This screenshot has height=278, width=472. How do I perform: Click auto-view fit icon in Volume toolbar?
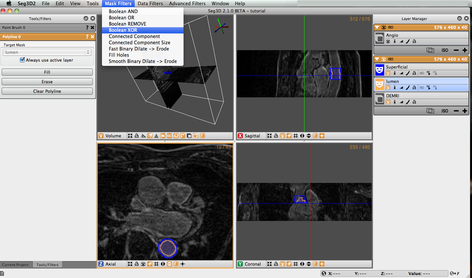coord(130,136)
